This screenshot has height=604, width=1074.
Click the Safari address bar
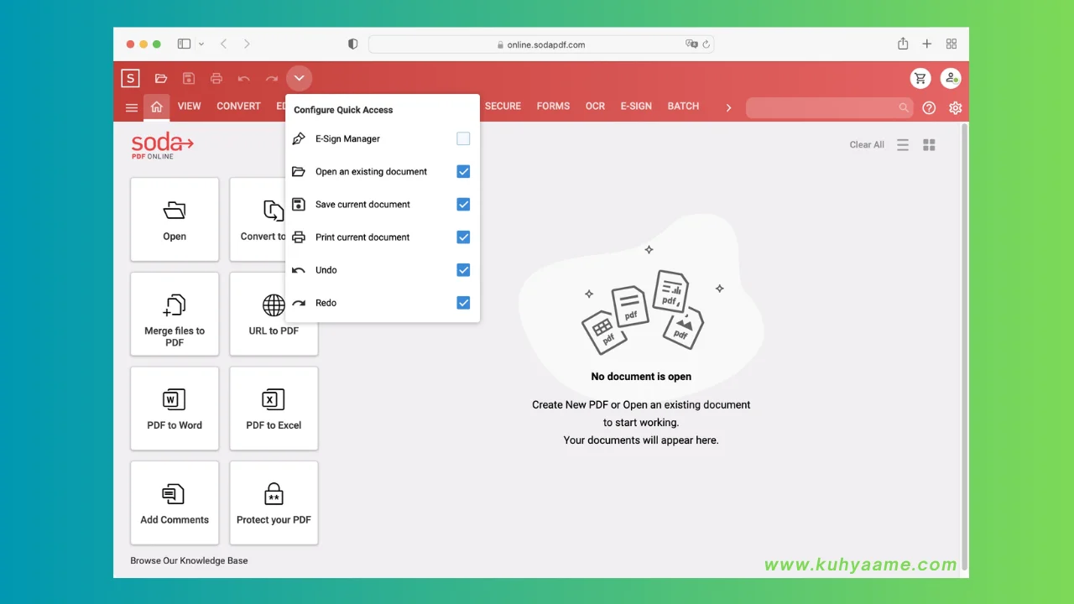click(541, 44)
